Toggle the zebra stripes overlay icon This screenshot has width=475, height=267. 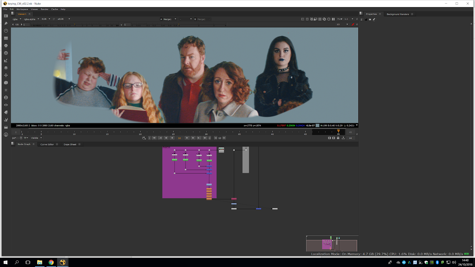[311, 19]
